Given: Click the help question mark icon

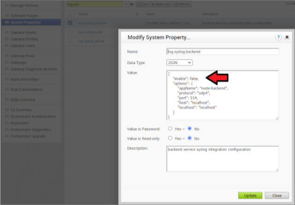Looking at the screenshot, I should tap(279, 37).
